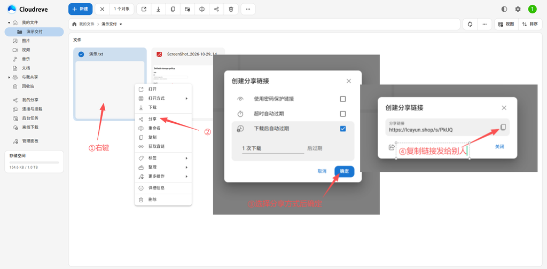Screen dimensions: 547x269
Task: Click 取消 in share dialog
Action: [x=322, y=171]
